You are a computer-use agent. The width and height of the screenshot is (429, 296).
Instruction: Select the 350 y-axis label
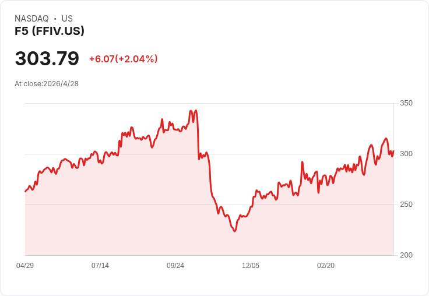click(406, 103)
